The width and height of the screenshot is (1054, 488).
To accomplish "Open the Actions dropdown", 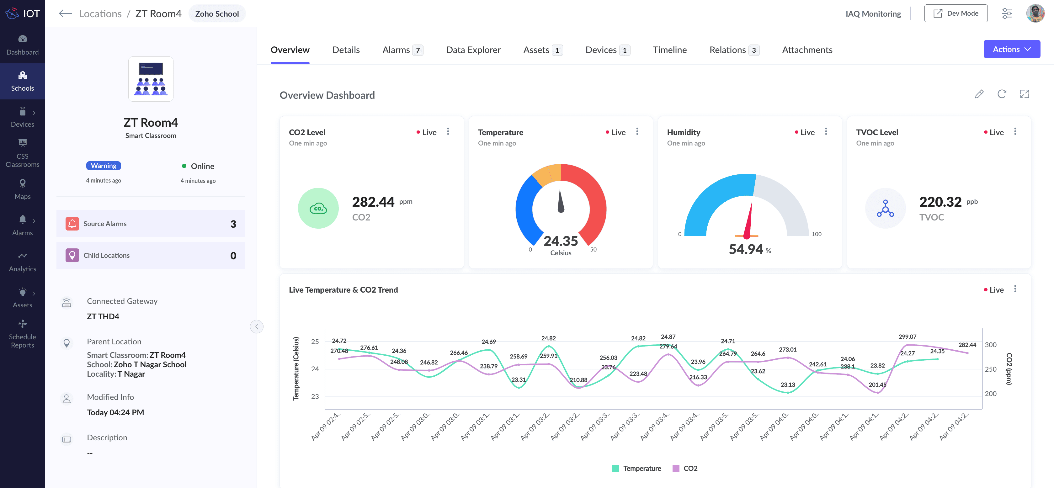I will point(1011,49).
